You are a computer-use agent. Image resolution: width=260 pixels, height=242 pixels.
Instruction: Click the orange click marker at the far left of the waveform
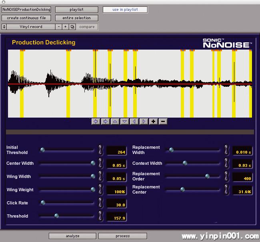click(22, 50)
